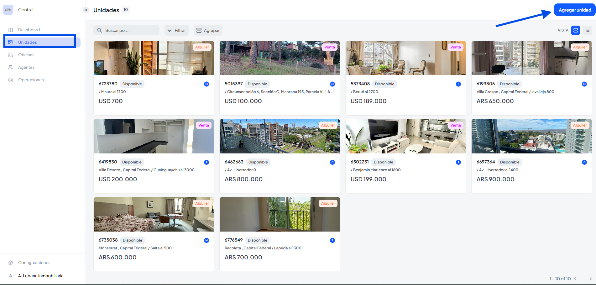The image size is (596, 285).
Task: Go to Oficinas in the sidebar
Action: 26,55
